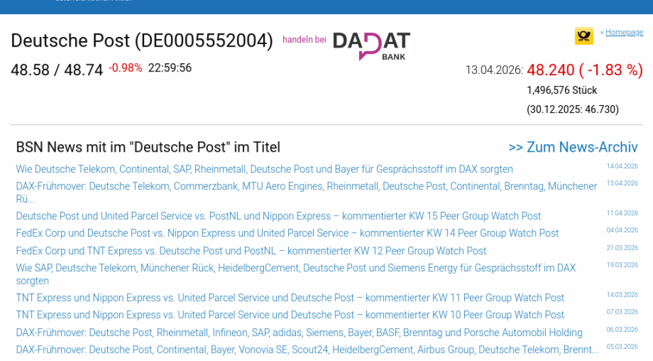Open the DADAT Bank logo link
The height and width of the screenshot is (361, 653).
coord(372,46)
